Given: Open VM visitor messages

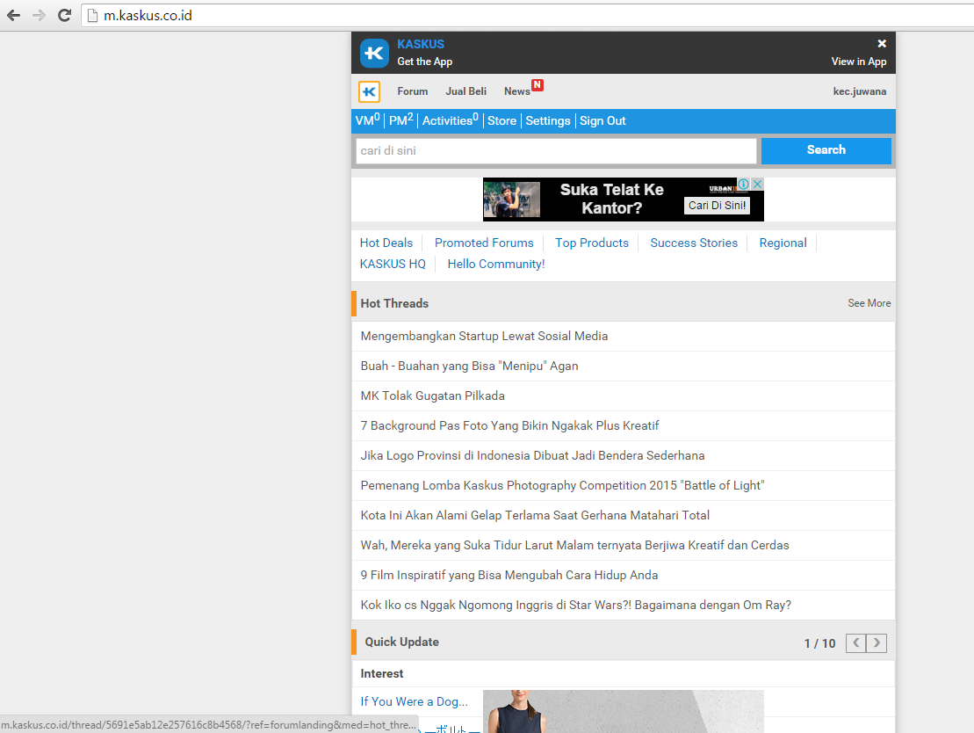Looking at the screenshot, I should (x=367, y=120).
